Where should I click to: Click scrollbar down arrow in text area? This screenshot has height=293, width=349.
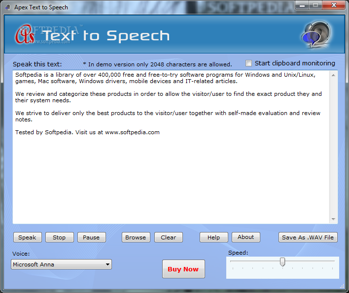click(x=333, y=219)
